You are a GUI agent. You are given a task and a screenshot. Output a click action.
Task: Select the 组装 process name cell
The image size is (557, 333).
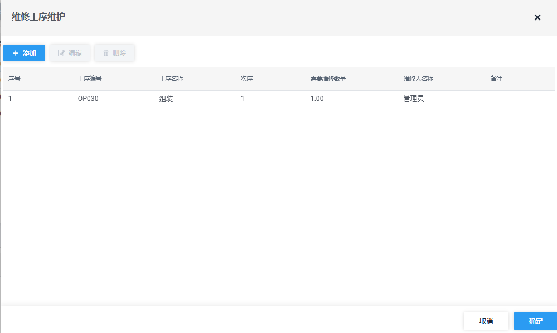point(166,99)
